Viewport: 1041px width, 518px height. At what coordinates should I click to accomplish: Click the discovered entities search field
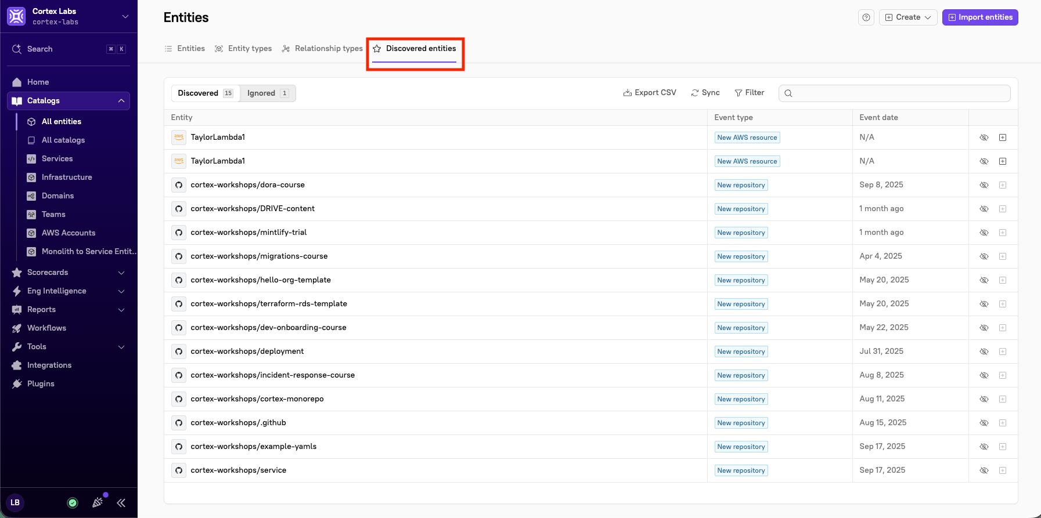point(895,93)
